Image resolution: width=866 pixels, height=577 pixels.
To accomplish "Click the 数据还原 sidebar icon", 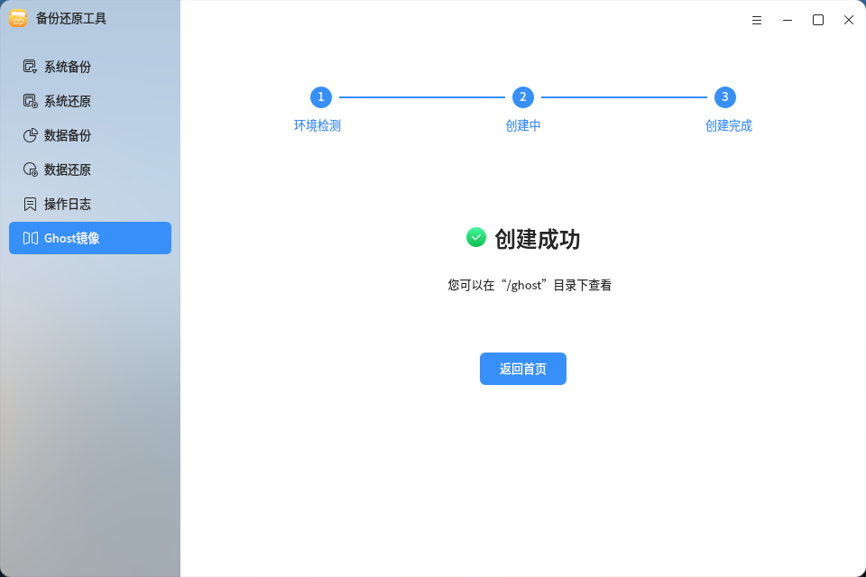I will click(30, 169).
